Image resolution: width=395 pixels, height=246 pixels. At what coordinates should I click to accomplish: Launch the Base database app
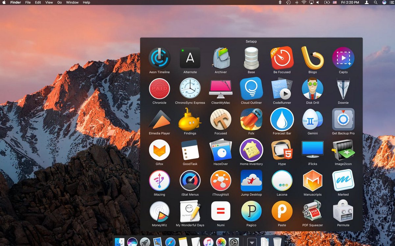pos(251,58)
